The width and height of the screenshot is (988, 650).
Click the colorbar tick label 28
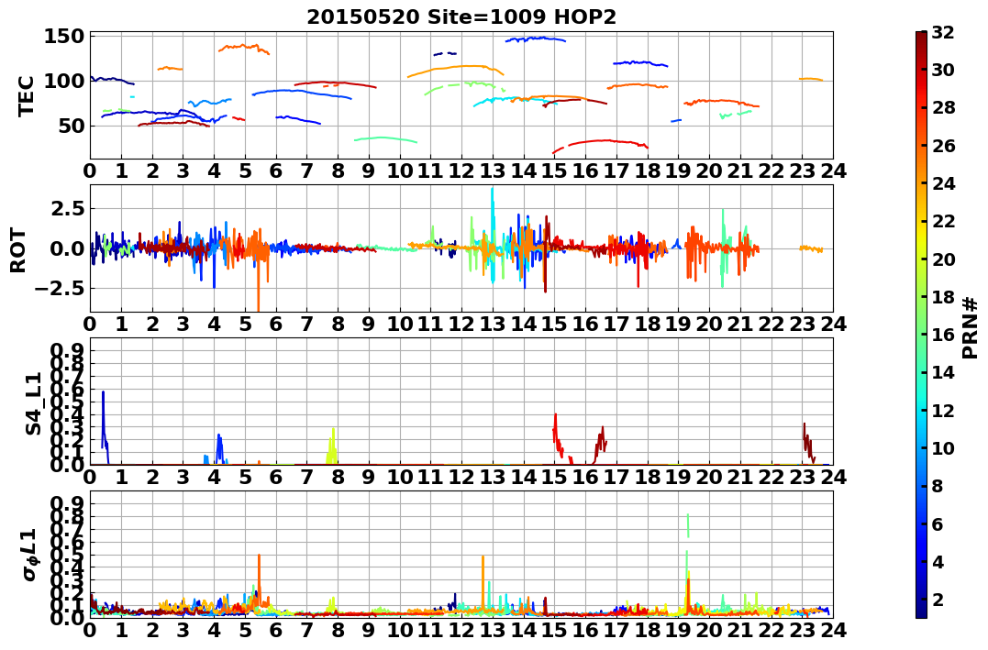pyautogui.click(x=943, y=107)
